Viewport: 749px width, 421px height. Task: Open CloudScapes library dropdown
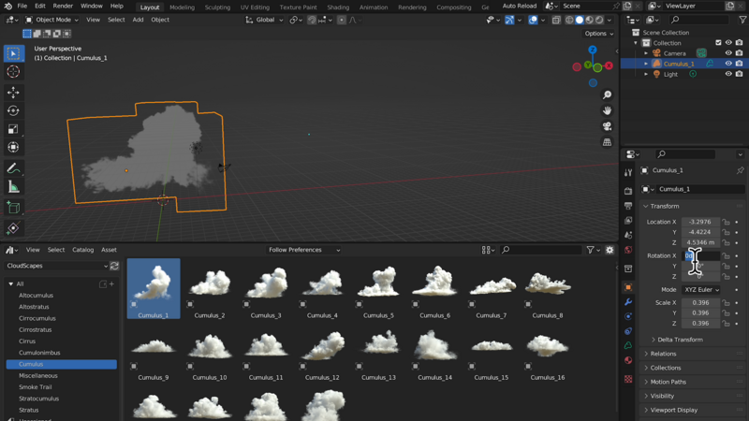(56, 266)
